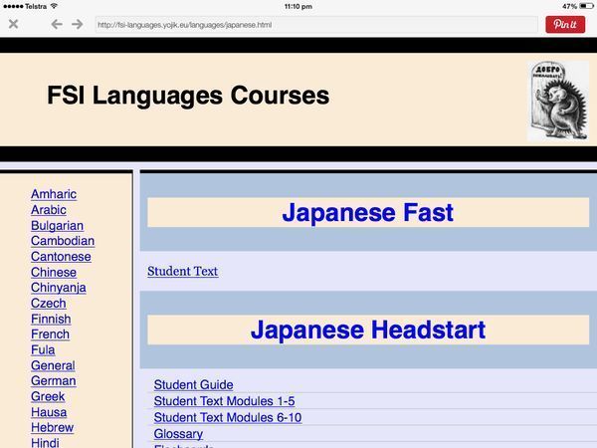
Task: Open the Hindi language link
Action: click(45, 443)
